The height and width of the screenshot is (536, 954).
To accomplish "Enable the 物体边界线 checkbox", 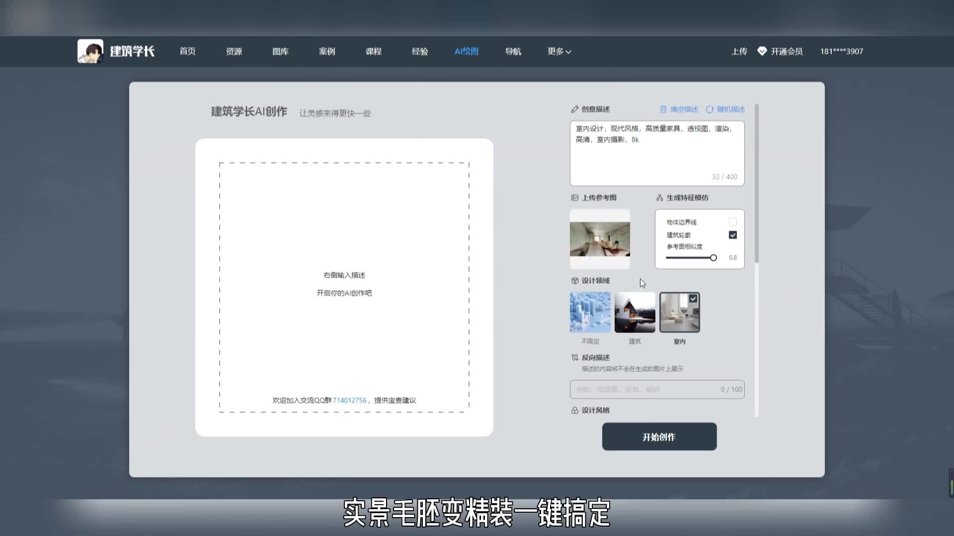I will [732, 222].
